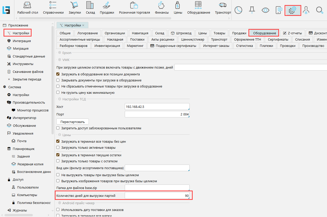The width and height of the screenshot is (327, 217).
Task: Enable 'Закрывать документы при загрузке в оборудование'
Action: click(x=58, y=80)
